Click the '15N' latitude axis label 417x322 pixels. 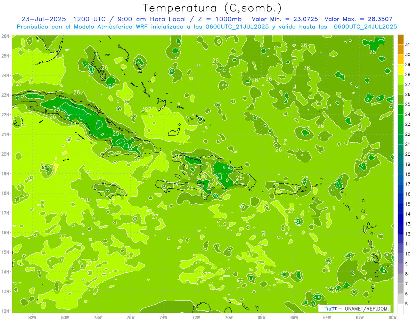pos(5,252)
